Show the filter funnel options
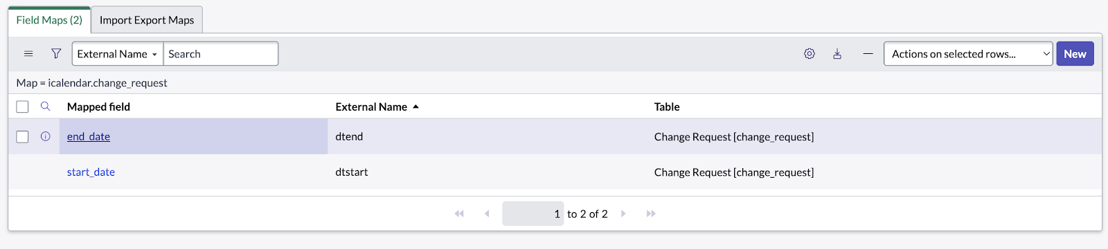This screenshot has width=1108, height=249. click(x=56, y=54)
